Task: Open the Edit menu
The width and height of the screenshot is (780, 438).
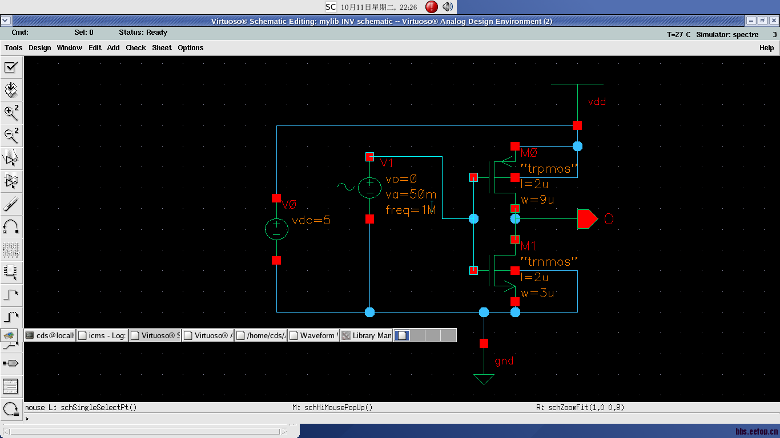Action: (95, 48)
